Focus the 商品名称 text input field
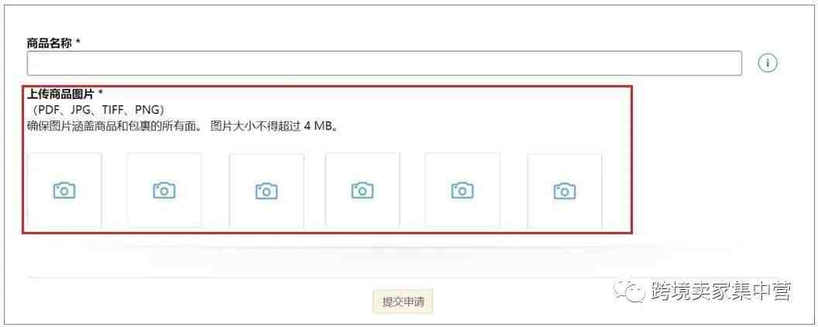 [x=384, y=63]
